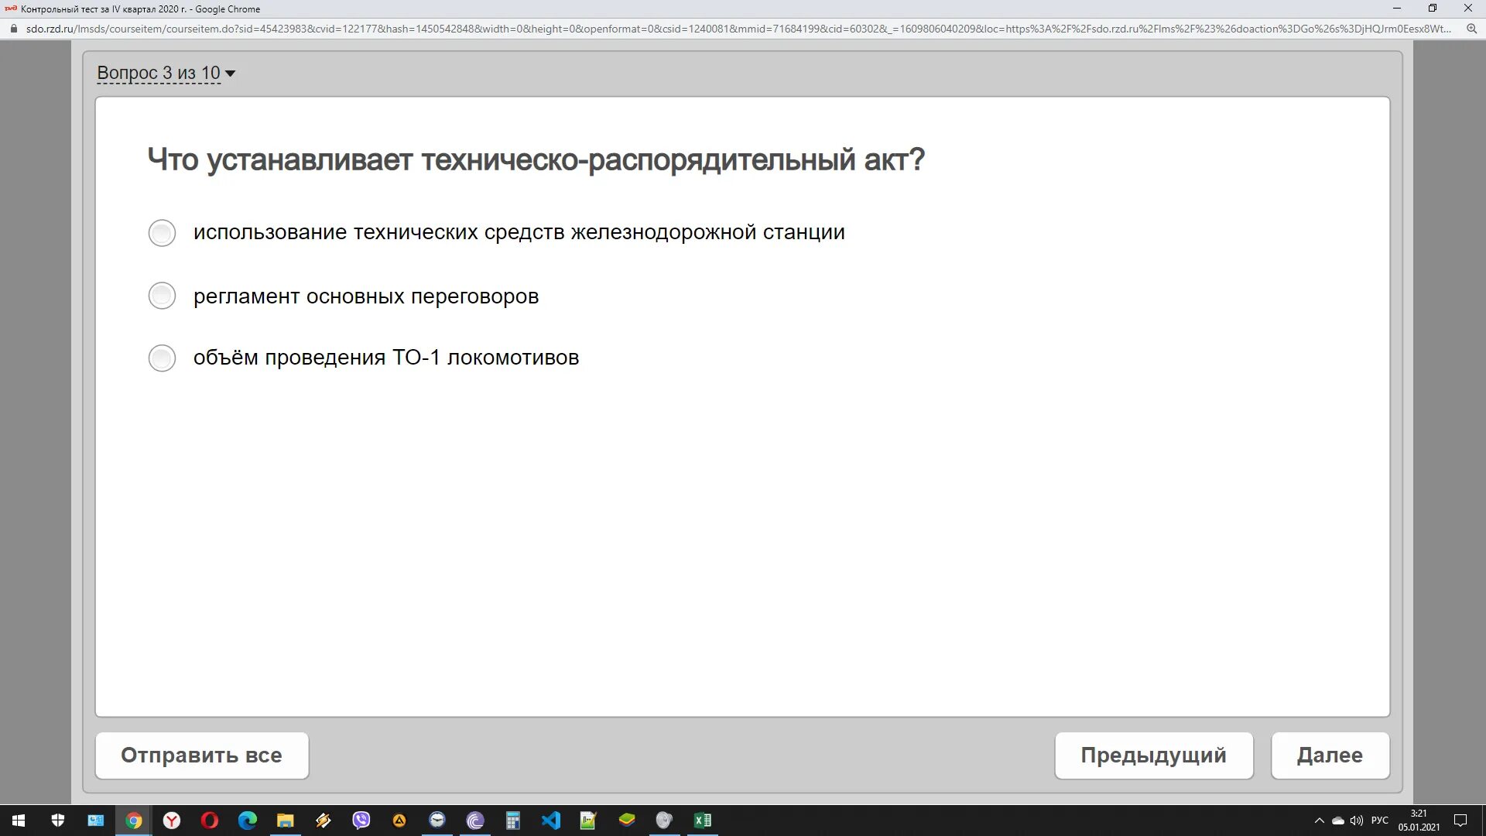Screen dimensions: 1486x836
Task: Select the sdo.rzd.ru address bar URL
Action: coord(738,29)
